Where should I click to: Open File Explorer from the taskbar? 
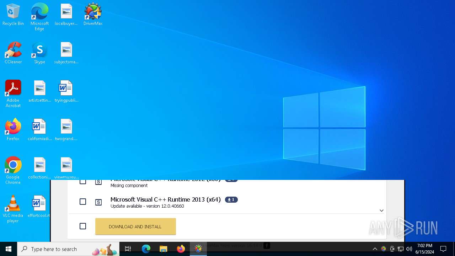[163, 249]
